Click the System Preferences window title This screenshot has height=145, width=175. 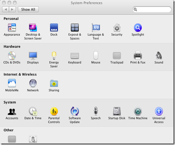click(x=86, y=3)
